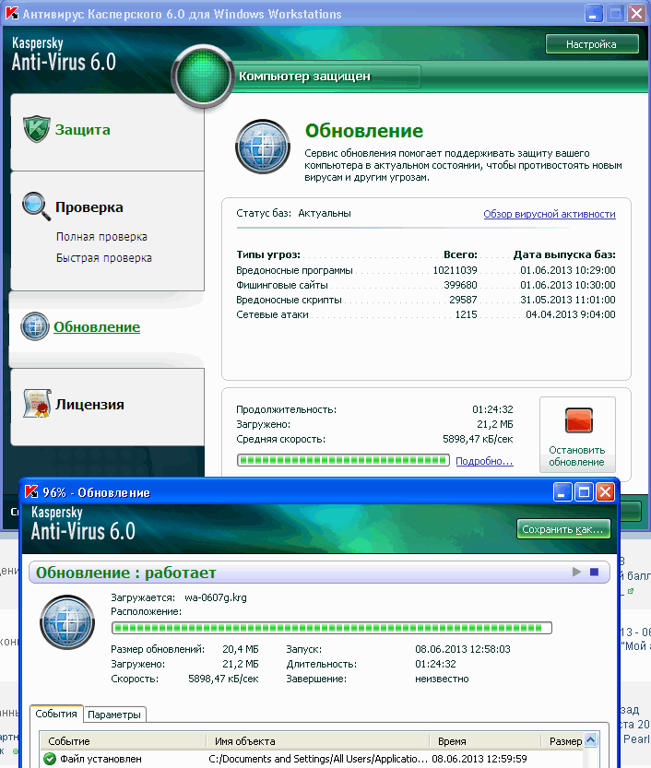Click the globe icon in the update progress window

67,622
